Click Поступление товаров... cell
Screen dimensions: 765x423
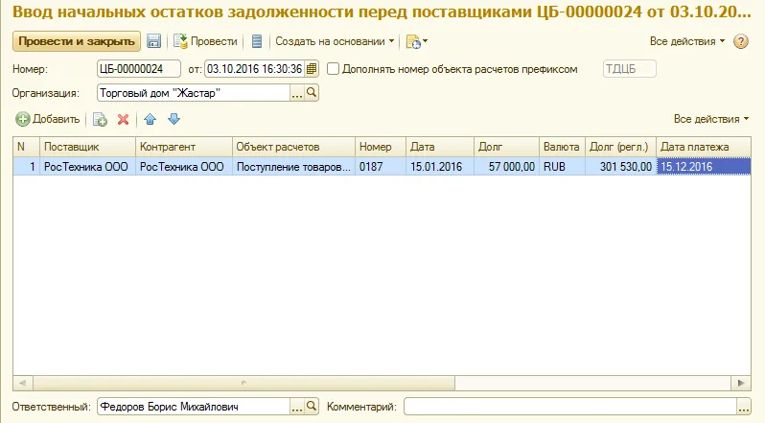[293, 166]
